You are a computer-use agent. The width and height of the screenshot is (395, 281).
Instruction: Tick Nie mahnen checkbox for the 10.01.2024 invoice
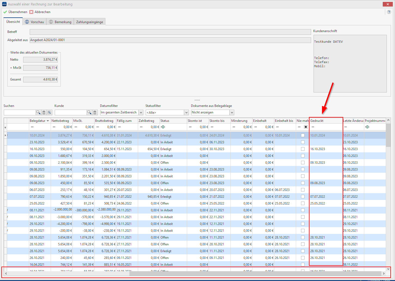[303, 135]
